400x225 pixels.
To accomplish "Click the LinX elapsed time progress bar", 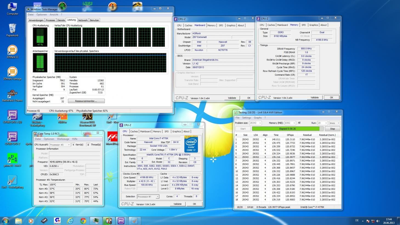I will [x=287, y=129].
